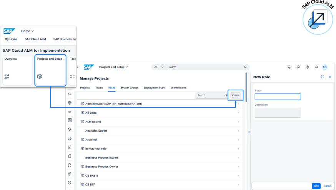Close the New Role panel
The image size is (336, 190).
pos(329,77)
